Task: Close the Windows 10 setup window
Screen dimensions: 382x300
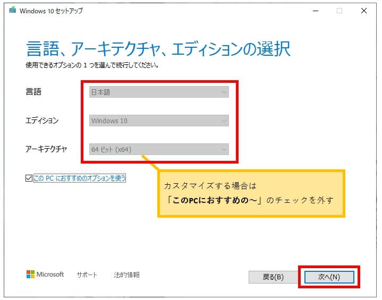Action: [x=364, y=11]
